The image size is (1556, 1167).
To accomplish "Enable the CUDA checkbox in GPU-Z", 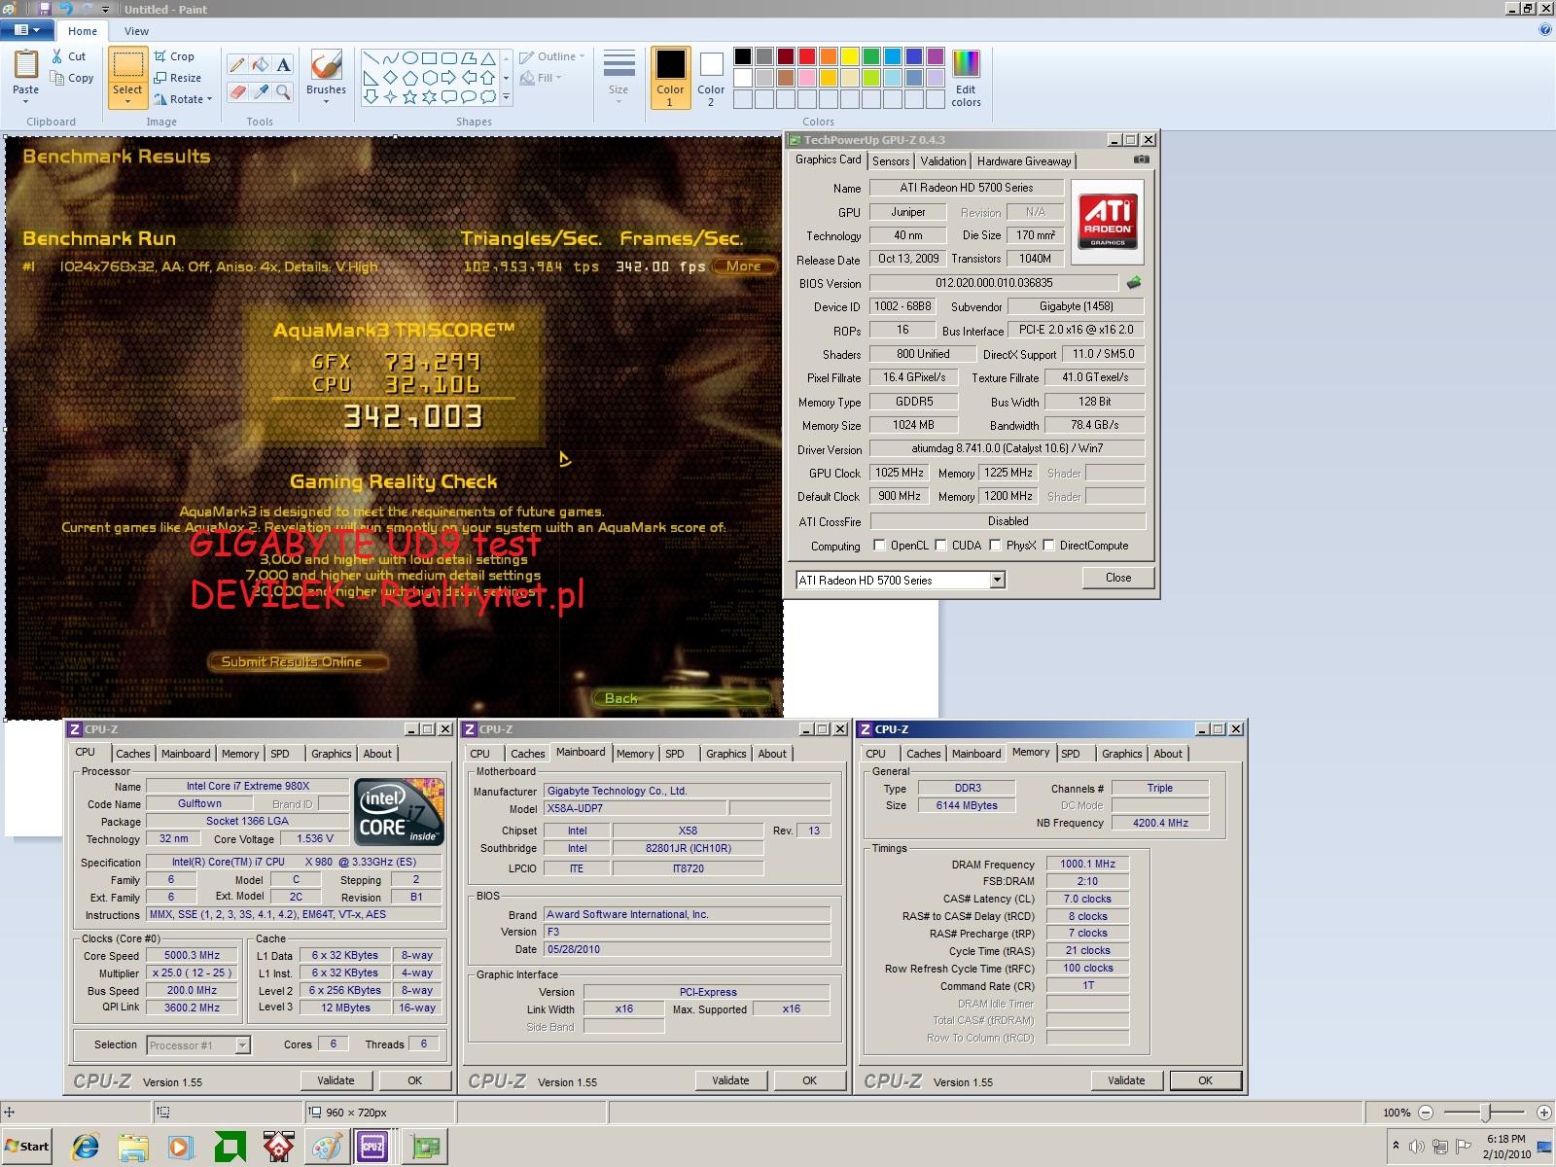I will pyautogui.click(x=940, y=546).
